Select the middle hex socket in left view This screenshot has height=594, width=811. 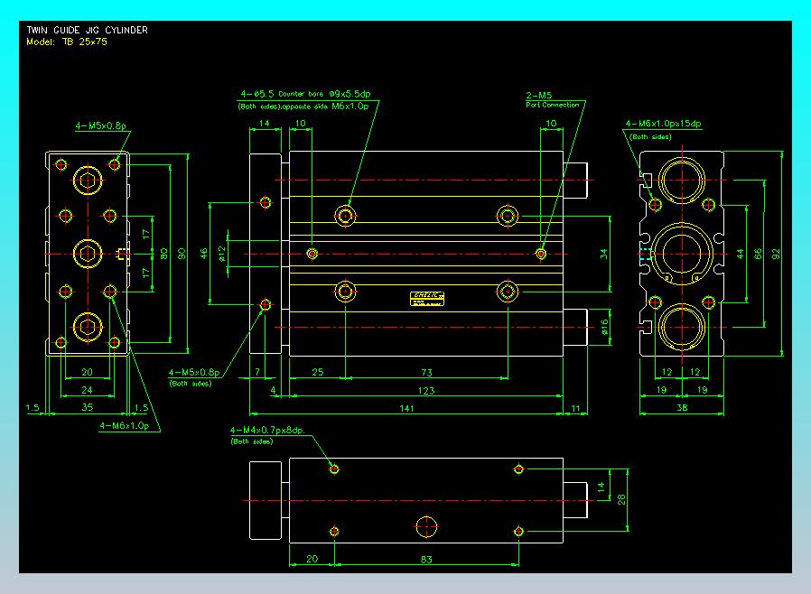click(x=88, y=253)
